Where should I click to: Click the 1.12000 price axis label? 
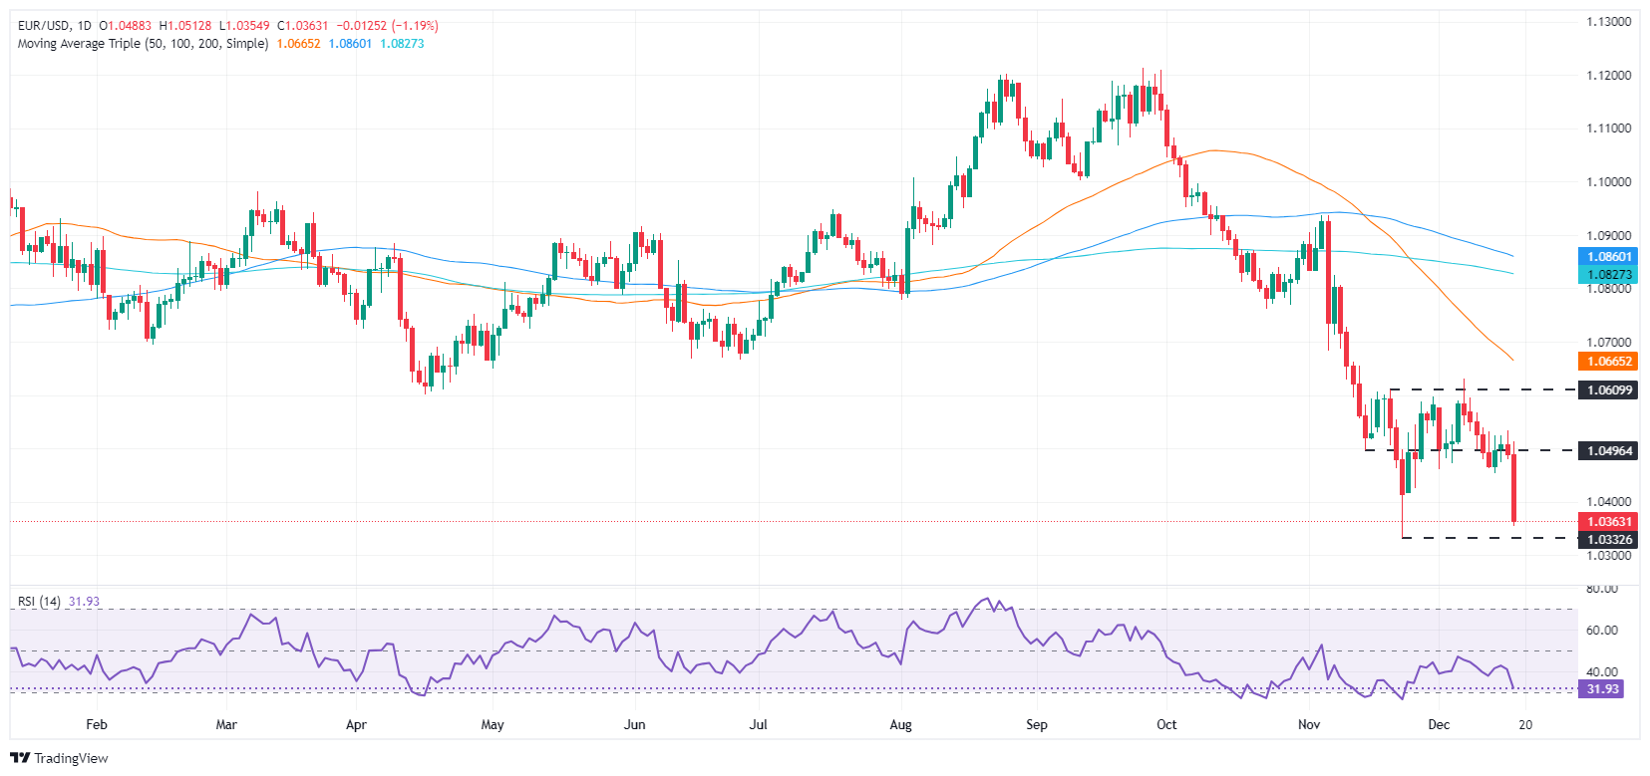tap(1609, 76)
